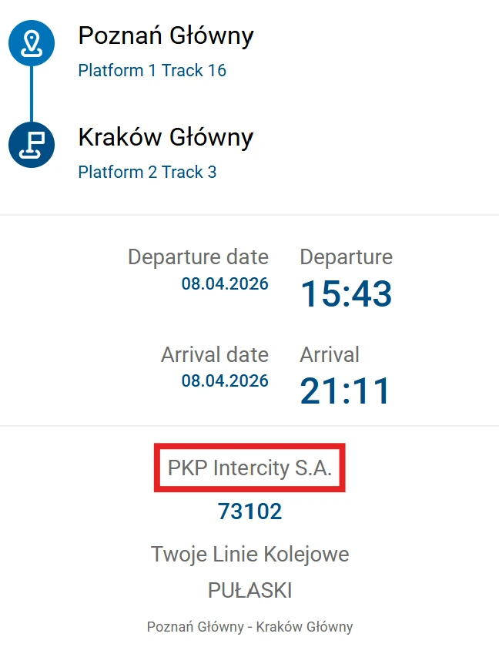Click the 21:11 arrival time
The width and height of the screenshot is (499, 647).
click(x=346, y=391)
